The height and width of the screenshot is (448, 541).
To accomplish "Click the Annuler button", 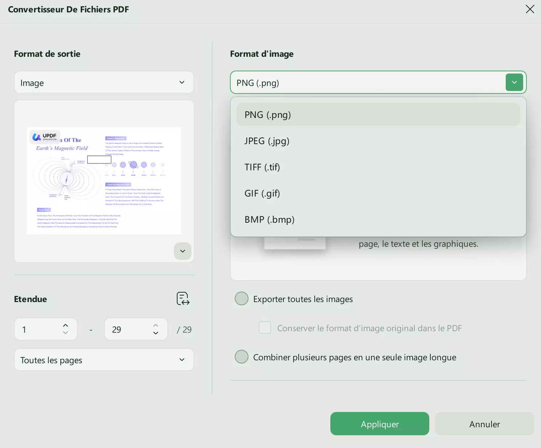I will (484, 424).
